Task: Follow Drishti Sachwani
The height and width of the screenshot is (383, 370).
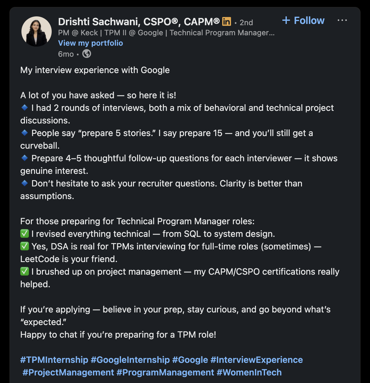Action: (303, 20)
